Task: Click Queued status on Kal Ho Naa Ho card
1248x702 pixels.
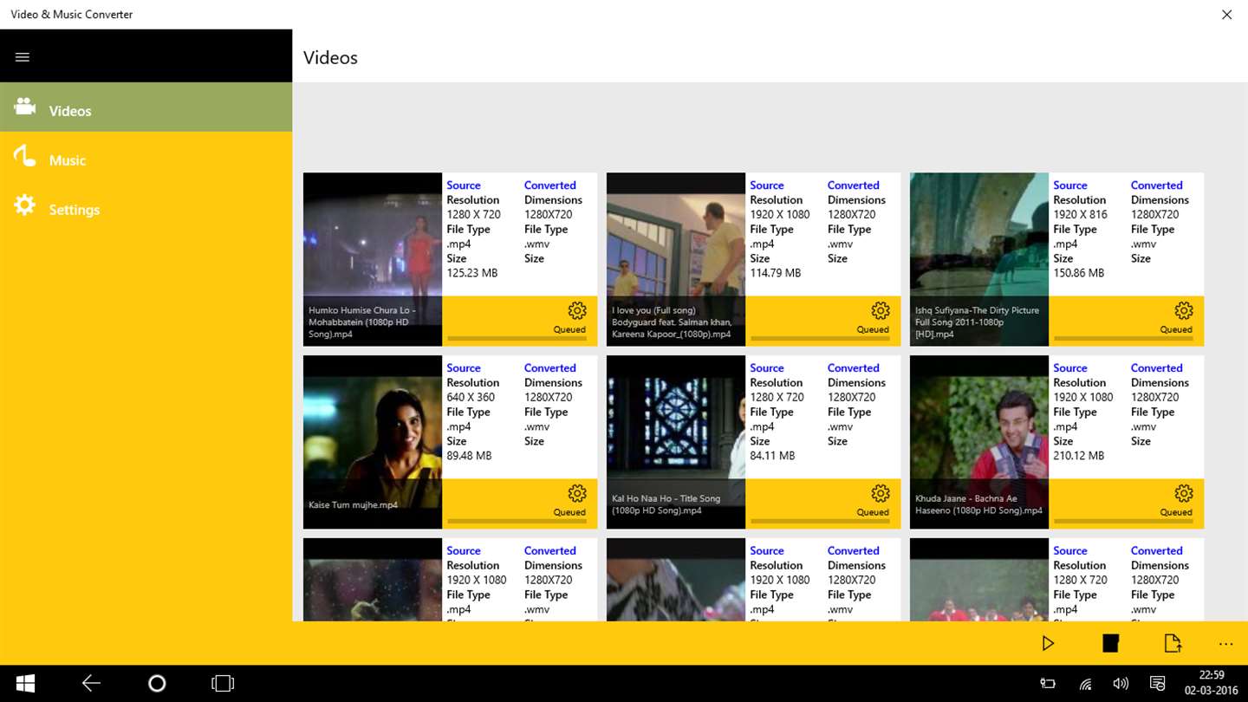Action: coord(873,512)
